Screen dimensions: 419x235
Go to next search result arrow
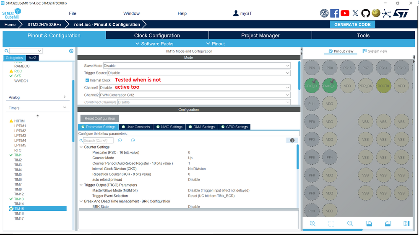[133, 140]
